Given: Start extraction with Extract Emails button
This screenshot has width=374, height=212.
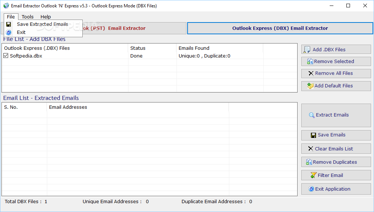Looking at the screenshot, I should (x=336, y=115).
